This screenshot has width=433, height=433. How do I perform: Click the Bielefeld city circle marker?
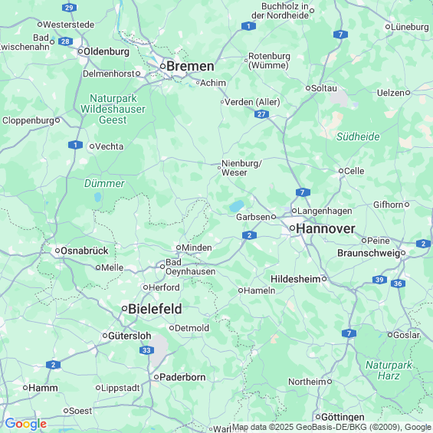[125, 308]
